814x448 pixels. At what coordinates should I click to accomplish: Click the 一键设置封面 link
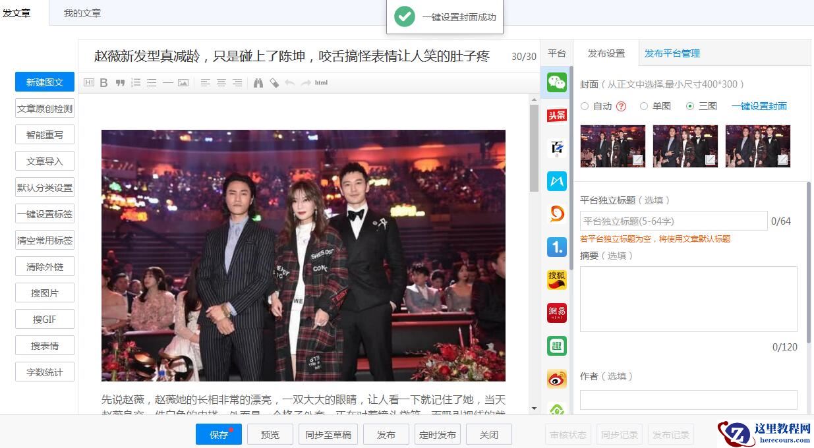click(759, 106)
